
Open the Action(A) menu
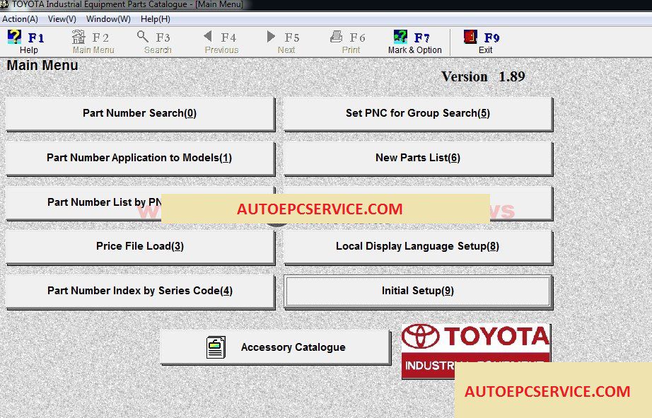pyautogui.click(x=20, y=19)
